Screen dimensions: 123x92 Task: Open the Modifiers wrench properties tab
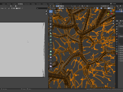coord(117,42)
